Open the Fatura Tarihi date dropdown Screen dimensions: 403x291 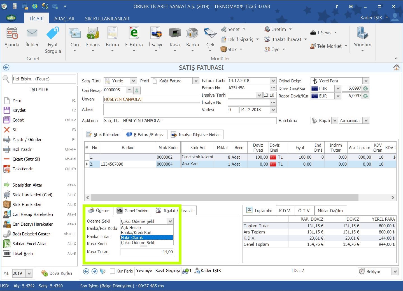tap(273, 81)
